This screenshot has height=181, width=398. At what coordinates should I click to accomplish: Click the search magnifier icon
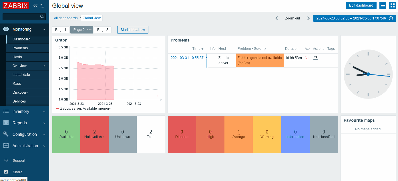(42, 17)
